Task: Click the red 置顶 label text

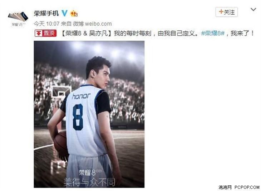Action: point(49,33)
